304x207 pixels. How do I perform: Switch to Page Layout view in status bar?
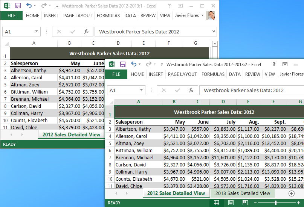[x=231, y=202]
